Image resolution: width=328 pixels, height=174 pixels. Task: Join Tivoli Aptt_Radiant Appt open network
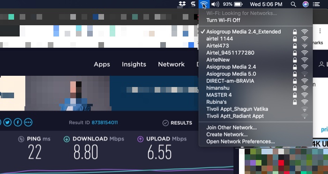coord(256,116)
